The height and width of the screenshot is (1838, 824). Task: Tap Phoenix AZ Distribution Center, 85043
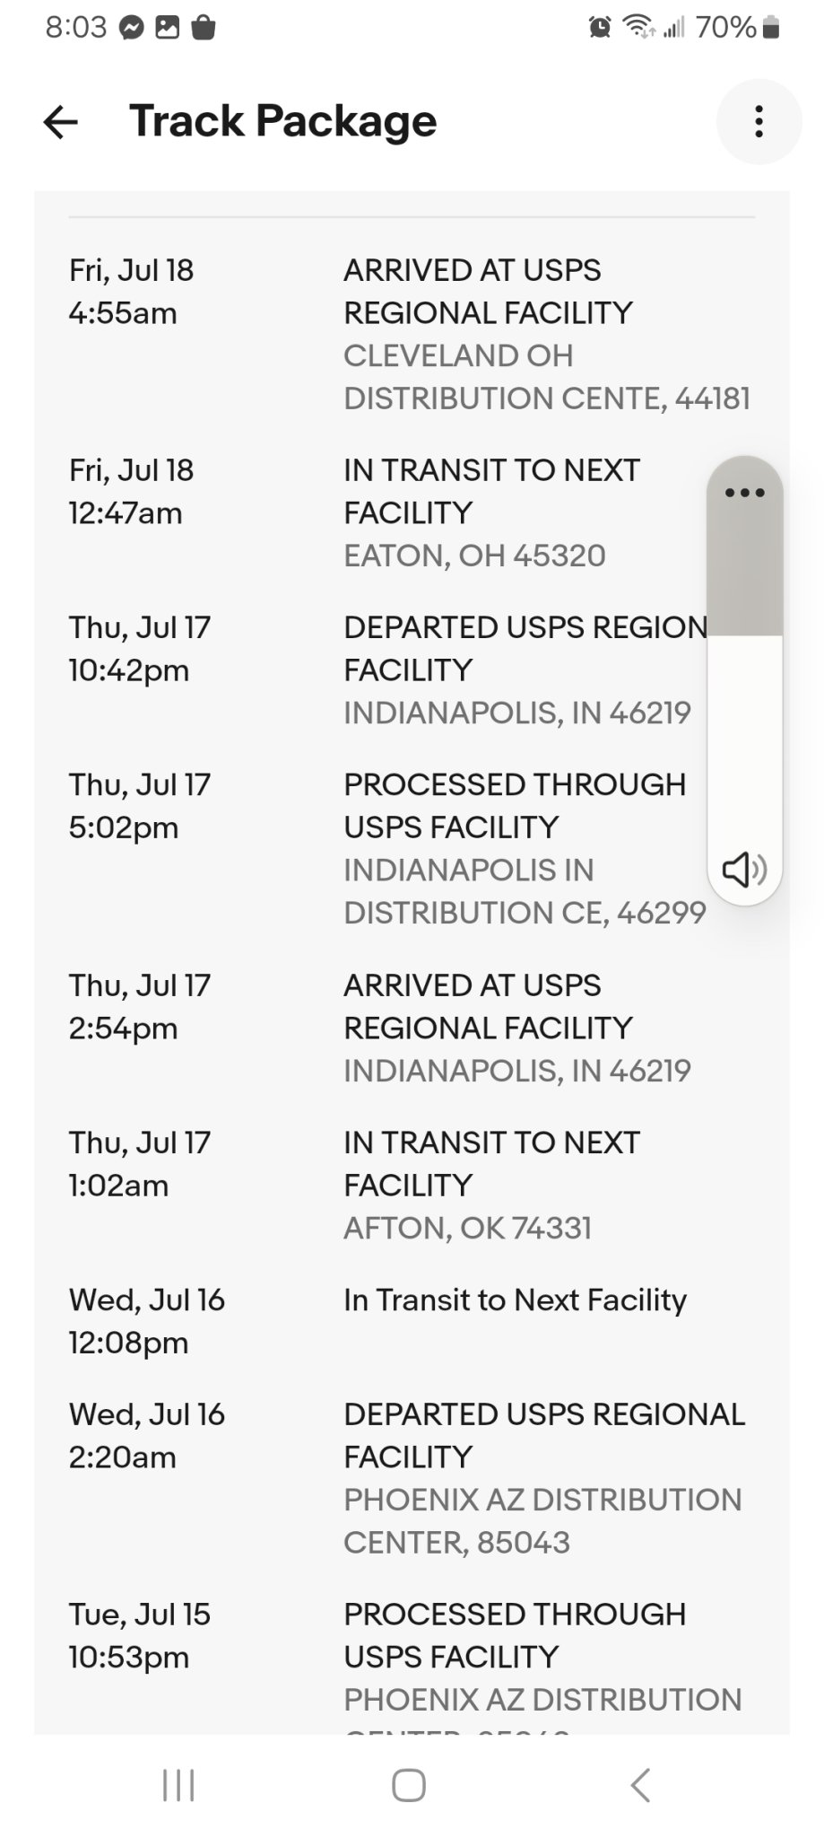point(542,1520)
